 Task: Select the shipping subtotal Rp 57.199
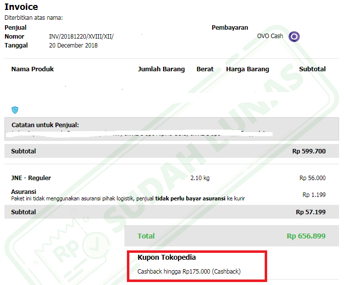pyautogui.click(x=311, y=212)
